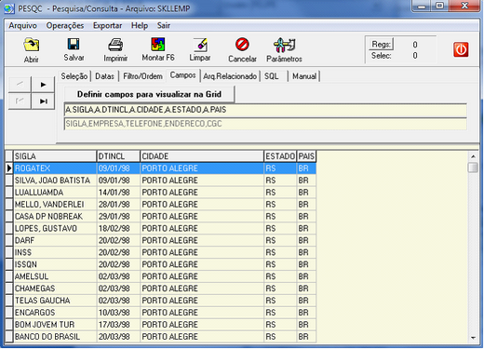Screen dimensions: 484x349
Task: Select the MELLO, VANDERLEI cell
Action: coord(55,205)
